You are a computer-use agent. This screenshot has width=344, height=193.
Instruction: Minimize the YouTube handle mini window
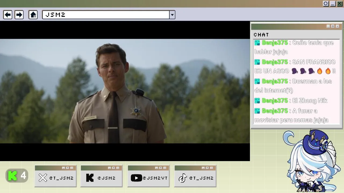coord(156,168)
